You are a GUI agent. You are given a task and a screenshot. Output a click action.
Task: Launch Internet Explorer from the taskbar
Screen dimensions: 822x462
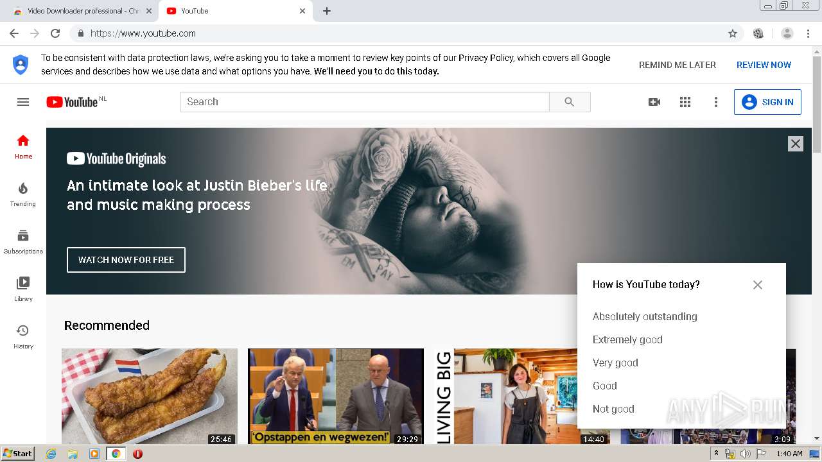coord(51,454)
